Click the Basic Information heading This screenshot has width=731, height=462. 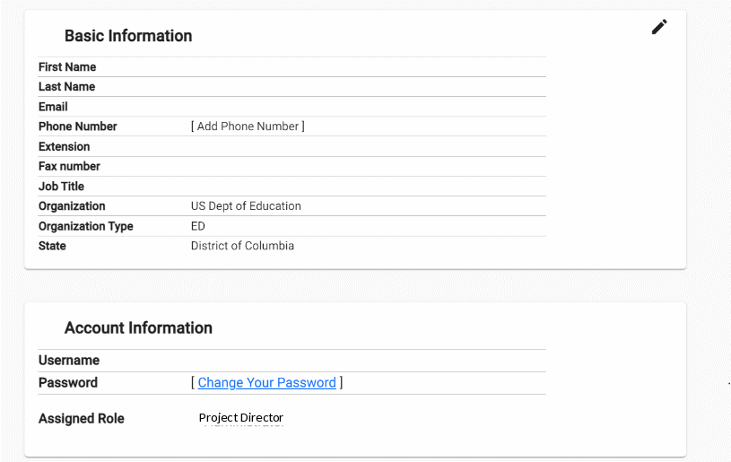128,36
